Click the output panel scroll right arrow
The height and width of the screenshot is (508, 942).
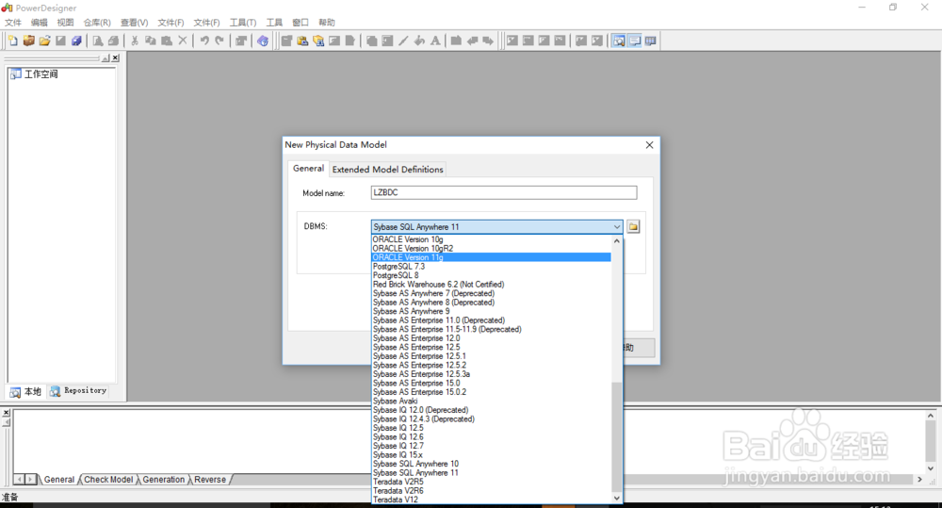pyautogui.click(x=919, y=479)
